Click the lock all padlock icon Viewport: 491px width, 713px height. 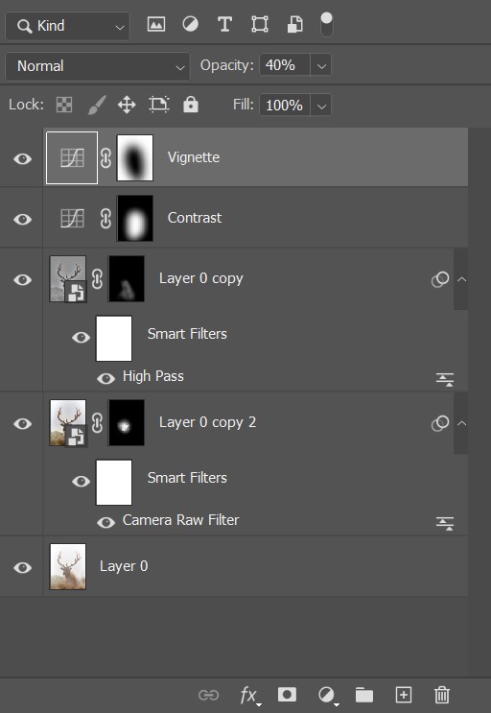pos(190,105)
